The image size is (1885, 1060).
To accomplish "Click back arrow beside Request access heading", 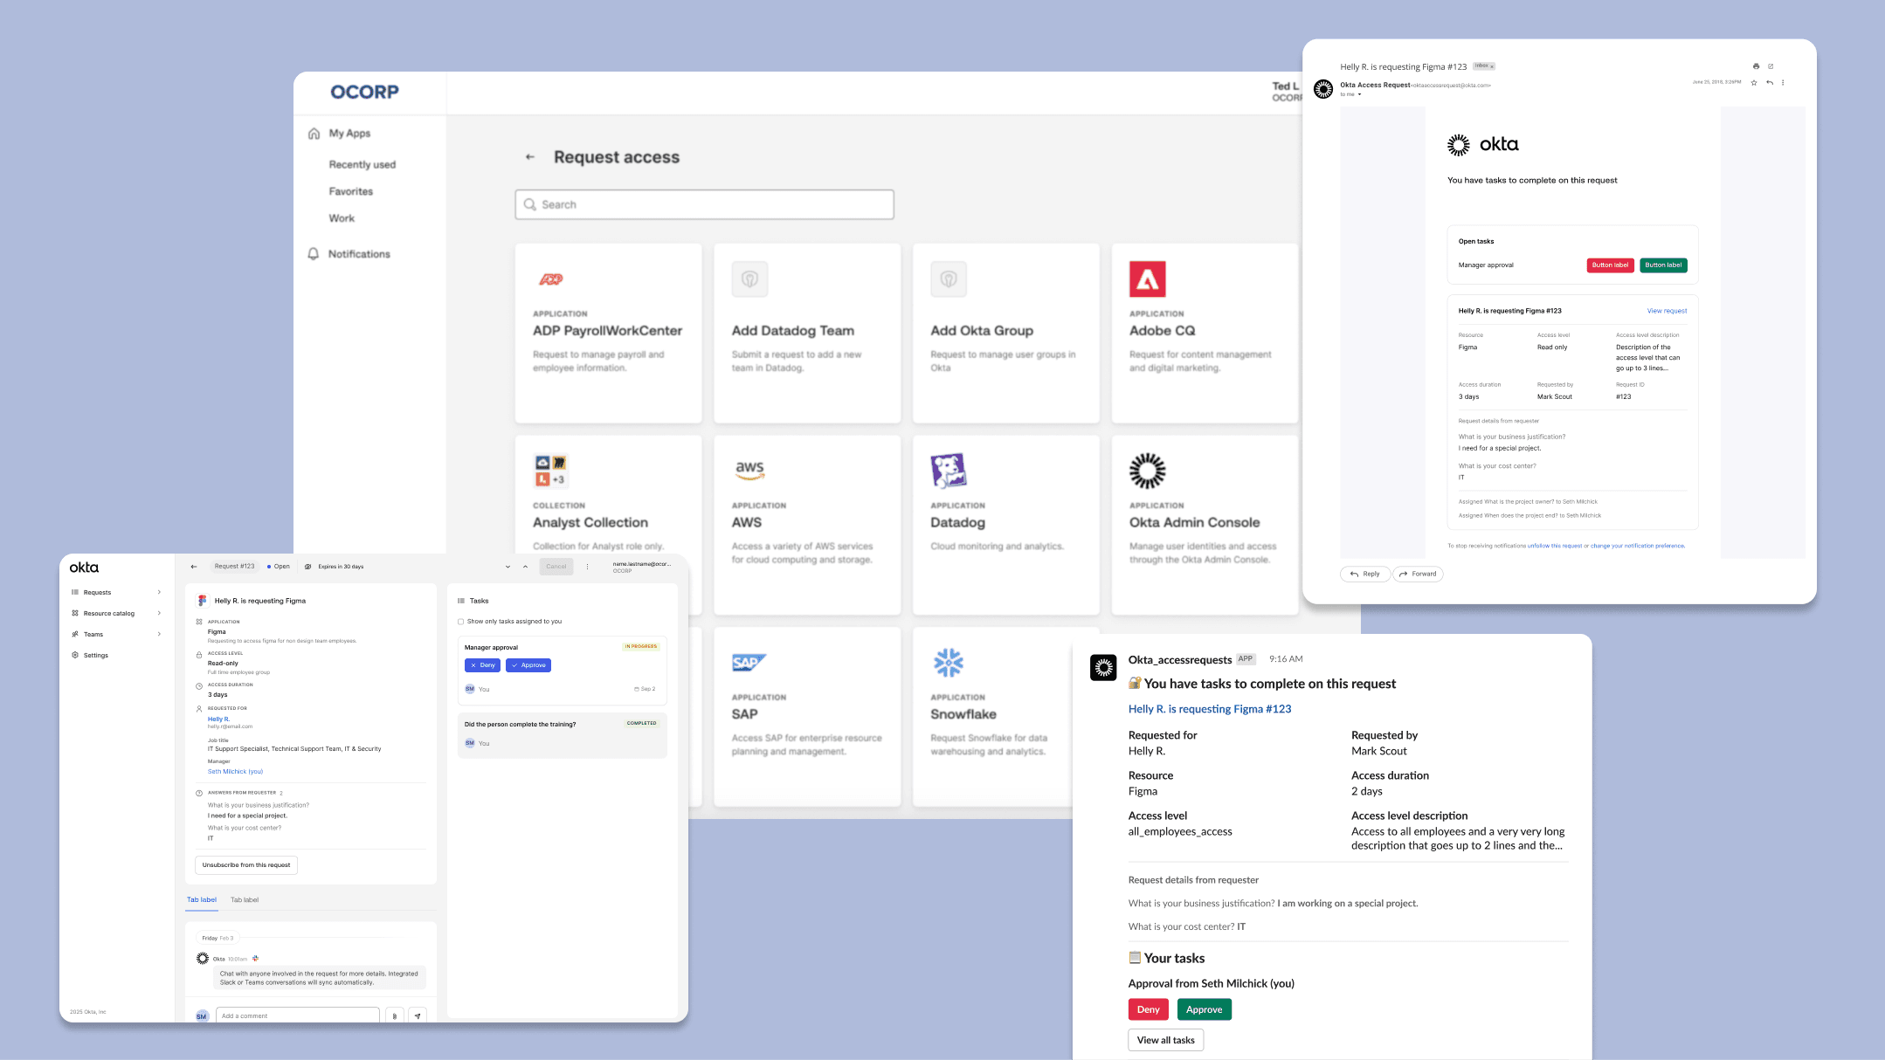I will (529, 157).
